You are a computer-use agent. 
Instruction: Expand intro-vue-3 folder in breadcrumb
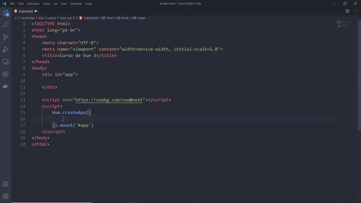coord(67,18)
